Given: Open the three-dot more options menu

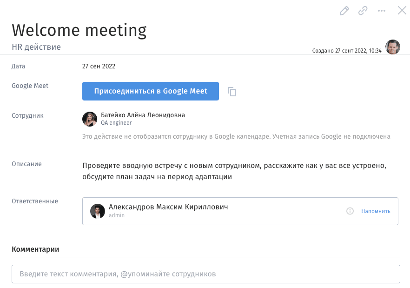Looking at the screenshot, I should [382, 11].
